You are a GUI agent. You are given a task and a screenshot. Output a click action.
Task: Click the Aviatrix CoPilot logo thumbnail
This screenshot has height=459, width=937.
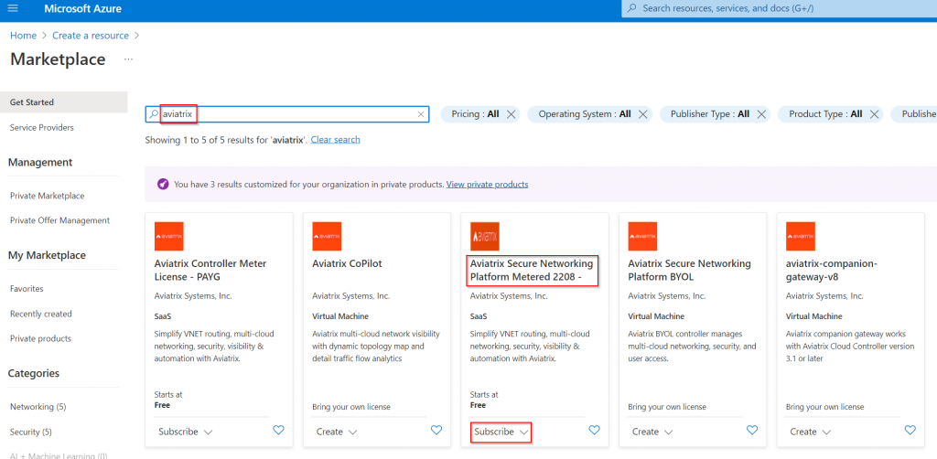point(327,237)
